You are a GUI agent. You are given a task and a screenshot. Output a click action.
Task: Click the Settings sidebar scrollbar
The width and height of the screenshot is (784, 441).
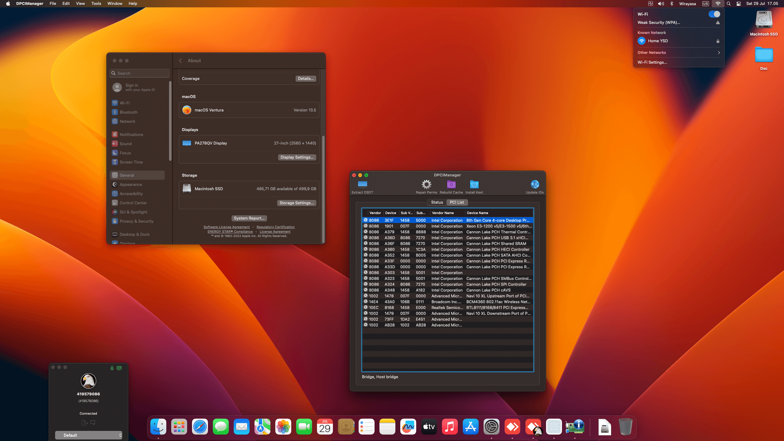point(170,121)
